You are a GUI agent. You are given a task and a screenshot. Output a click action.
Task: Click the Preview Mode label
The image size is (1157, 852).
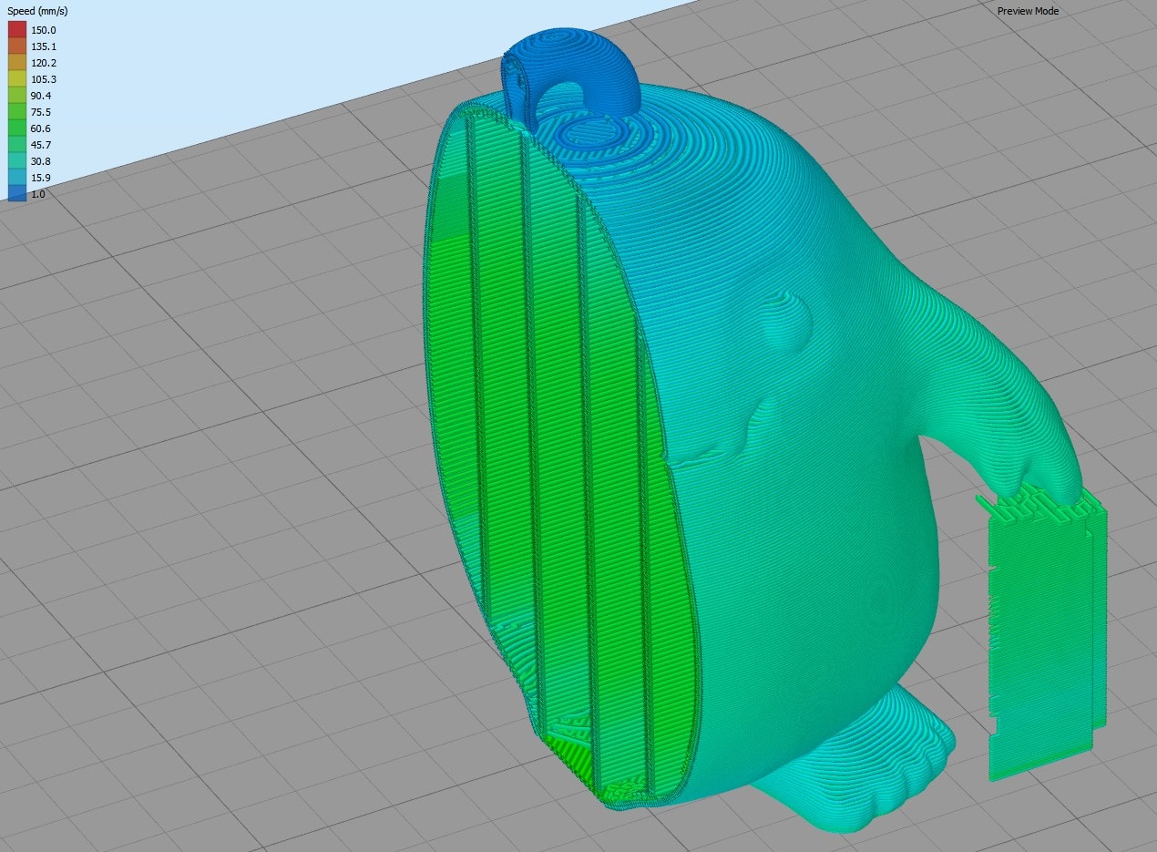tap(1028, 11)
